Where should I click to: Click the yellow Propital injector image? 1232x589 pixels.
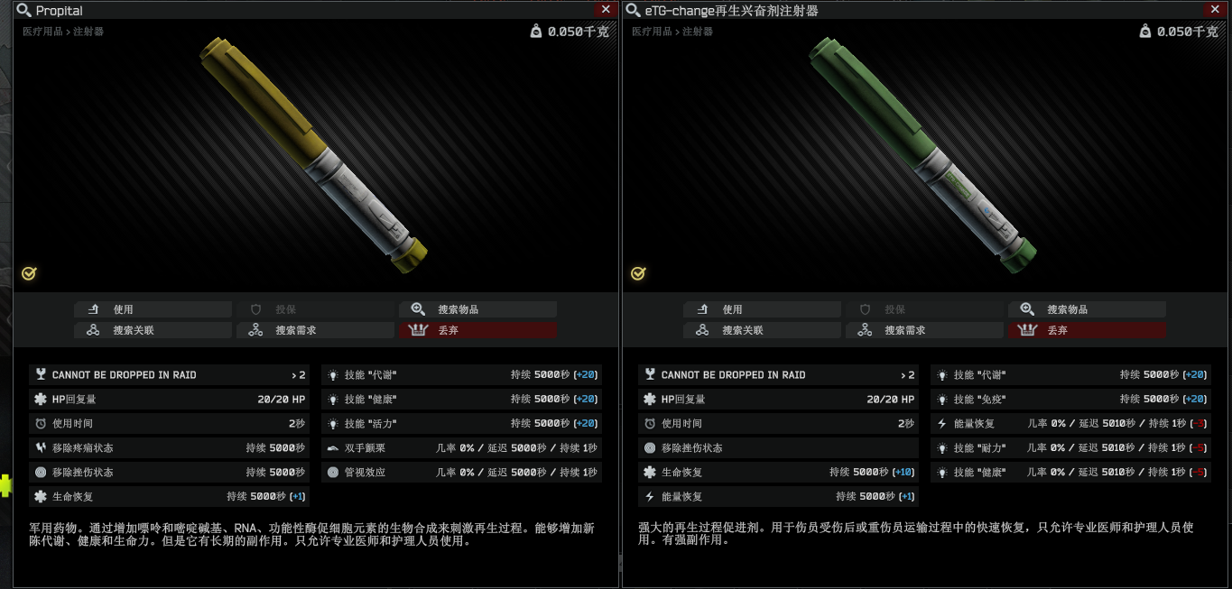click(x=313, y=153)
